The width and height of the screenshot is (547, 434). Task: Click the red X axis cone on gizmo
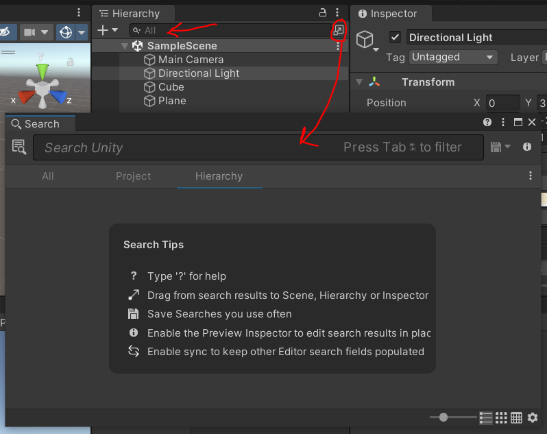[27, 96]
